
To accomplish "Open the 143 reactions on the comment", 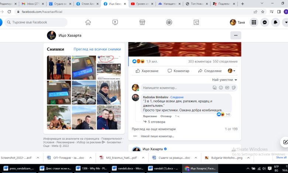I will coord(223,114).
